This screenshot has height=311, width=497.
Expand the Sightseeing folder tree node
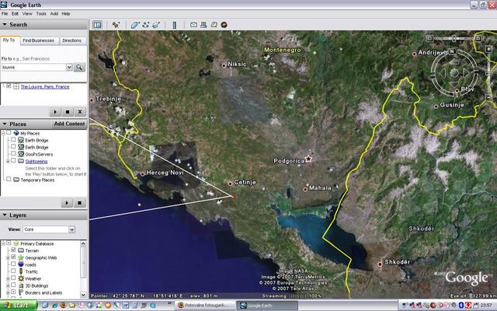point(8,161)
